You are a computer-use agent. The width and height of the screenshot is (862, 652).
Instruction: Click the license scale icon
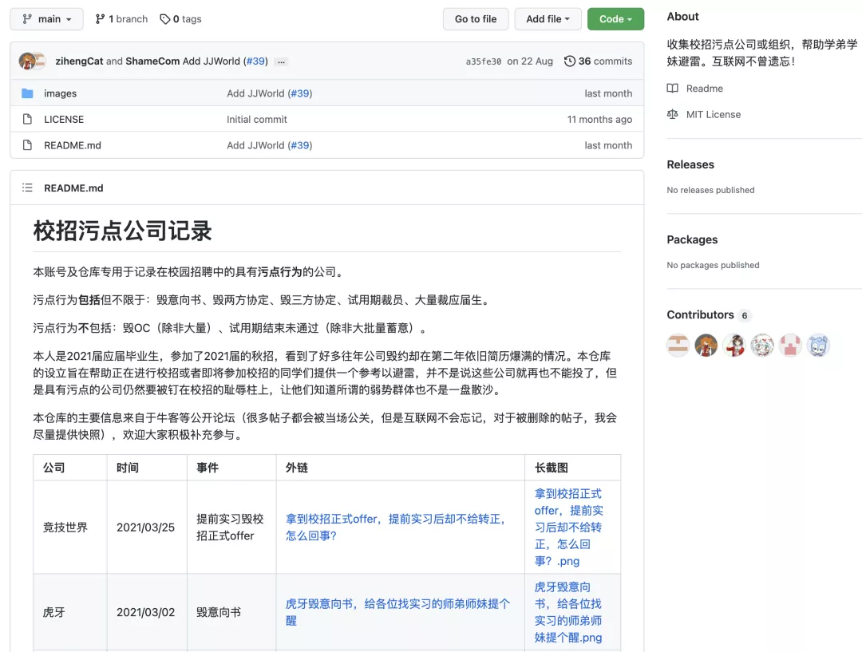(x=672, y=114)
